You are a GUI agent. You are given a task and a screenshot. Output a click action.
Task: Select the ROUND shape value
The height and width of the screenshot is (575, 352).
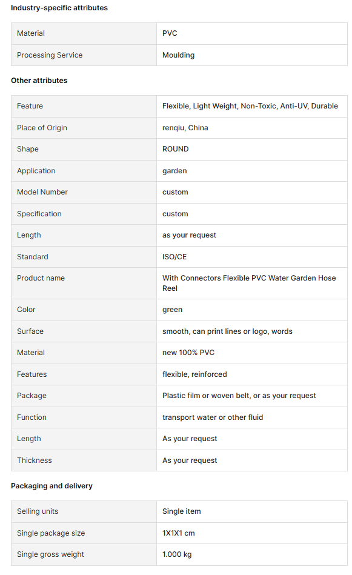[x=175, y=149]
